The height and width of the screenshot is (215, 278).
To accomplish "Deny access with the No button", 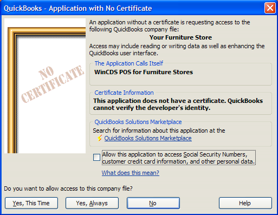I will pos(153,203).
